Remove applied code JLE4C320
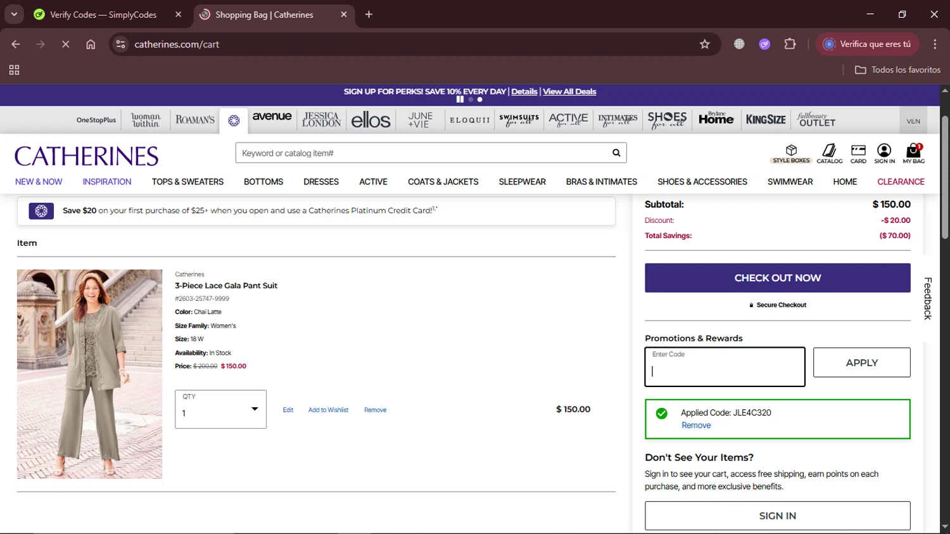950x534 pixels. coord(696,426)
